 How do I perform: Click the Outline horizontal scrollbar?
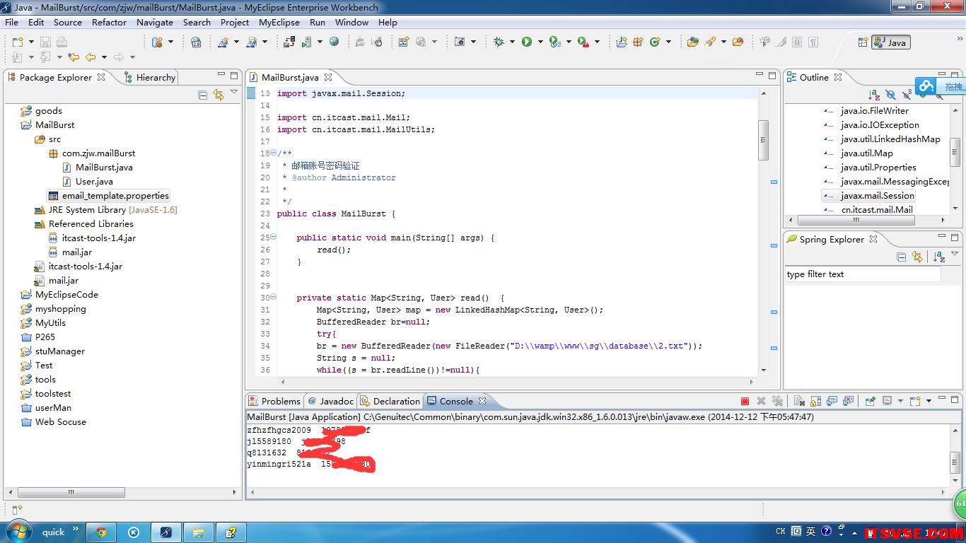pos(856,221)
